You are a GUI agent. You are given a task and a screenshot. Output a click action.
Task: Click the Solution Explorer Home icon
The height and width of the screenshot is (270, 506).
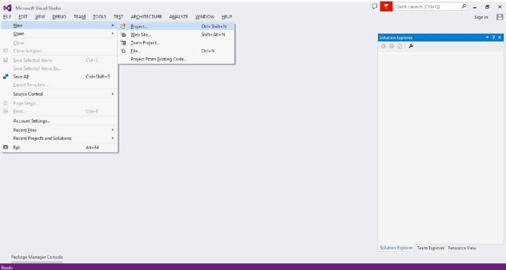pos(400,46)
